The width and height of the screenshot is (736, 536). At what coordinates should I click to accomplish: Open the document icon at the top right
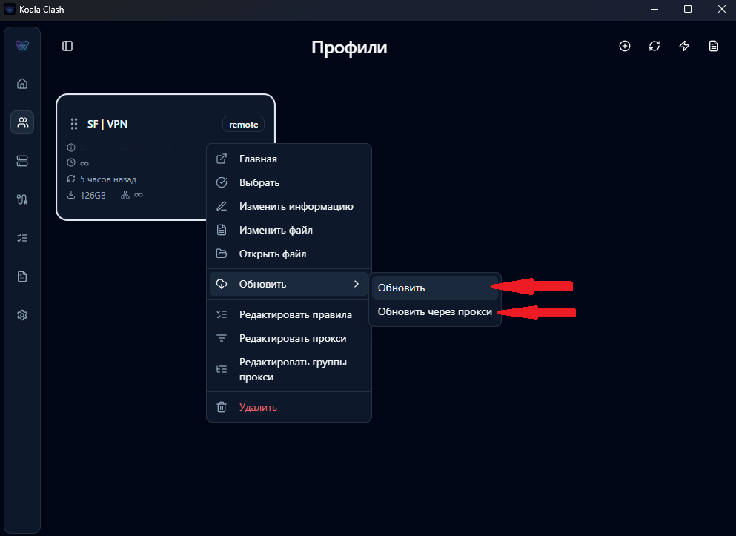pos(714,46)
